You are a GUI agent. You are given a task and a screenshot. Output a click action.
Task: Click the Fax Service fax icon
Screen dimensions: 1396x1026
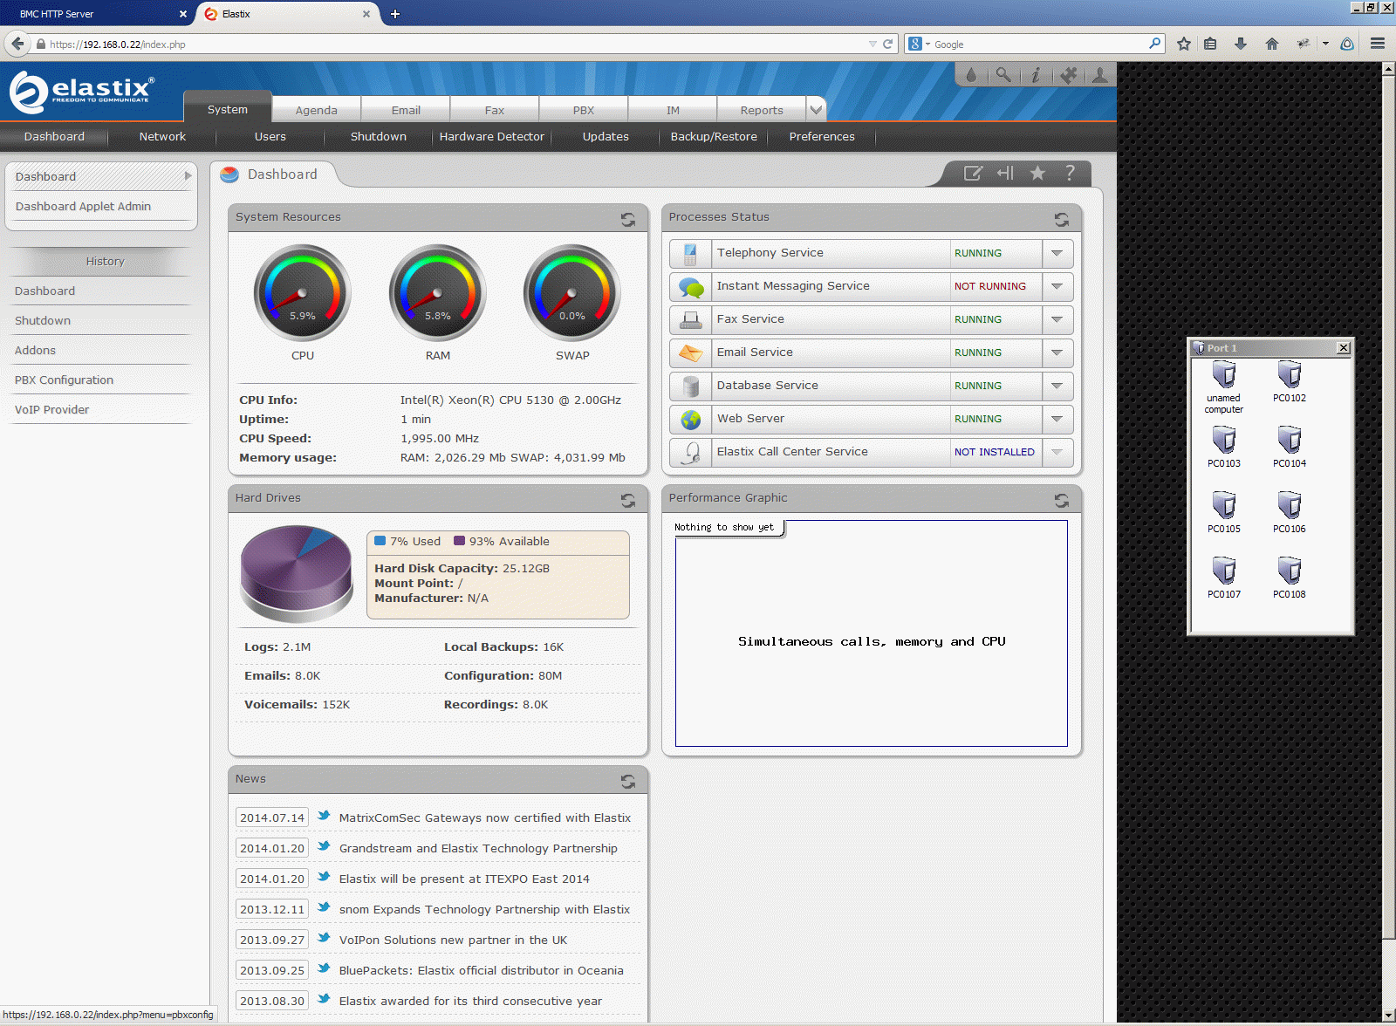(x=691, y=320)
